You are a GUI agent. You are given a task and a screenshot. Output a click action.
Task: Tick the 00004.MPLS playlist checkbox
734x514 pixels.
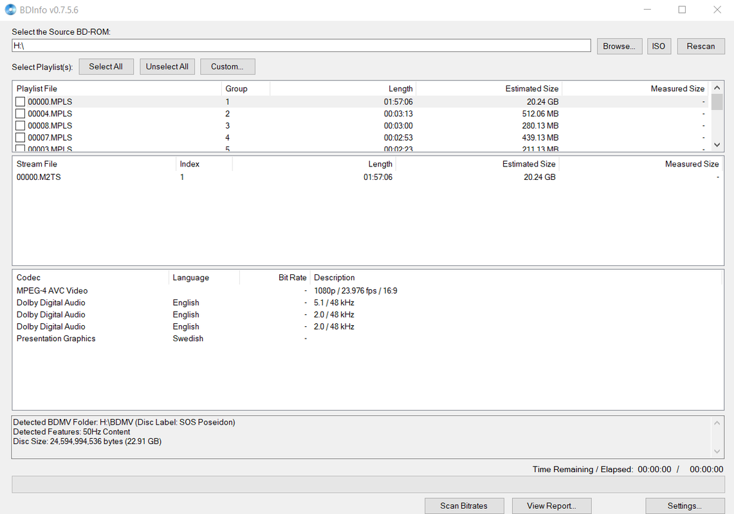(20, 114)
